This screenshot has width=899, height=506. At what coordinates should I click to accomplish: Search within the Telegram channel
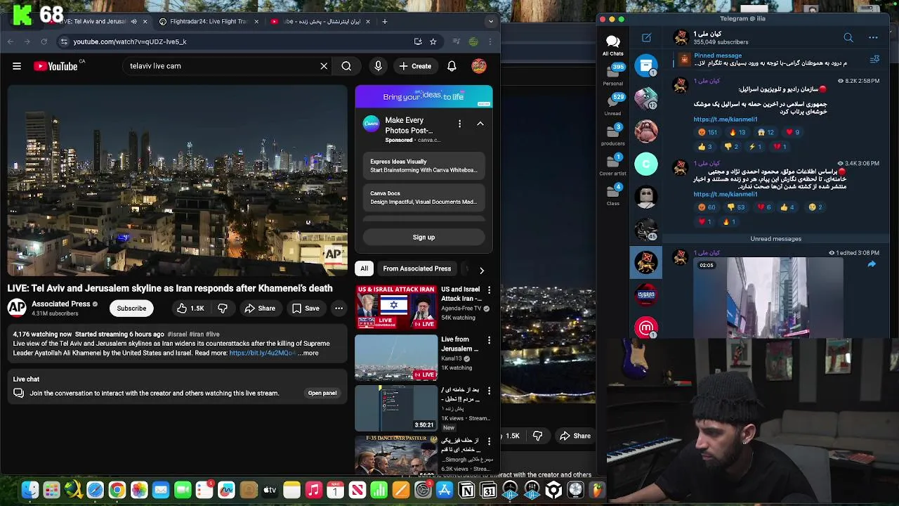(848, 37)
